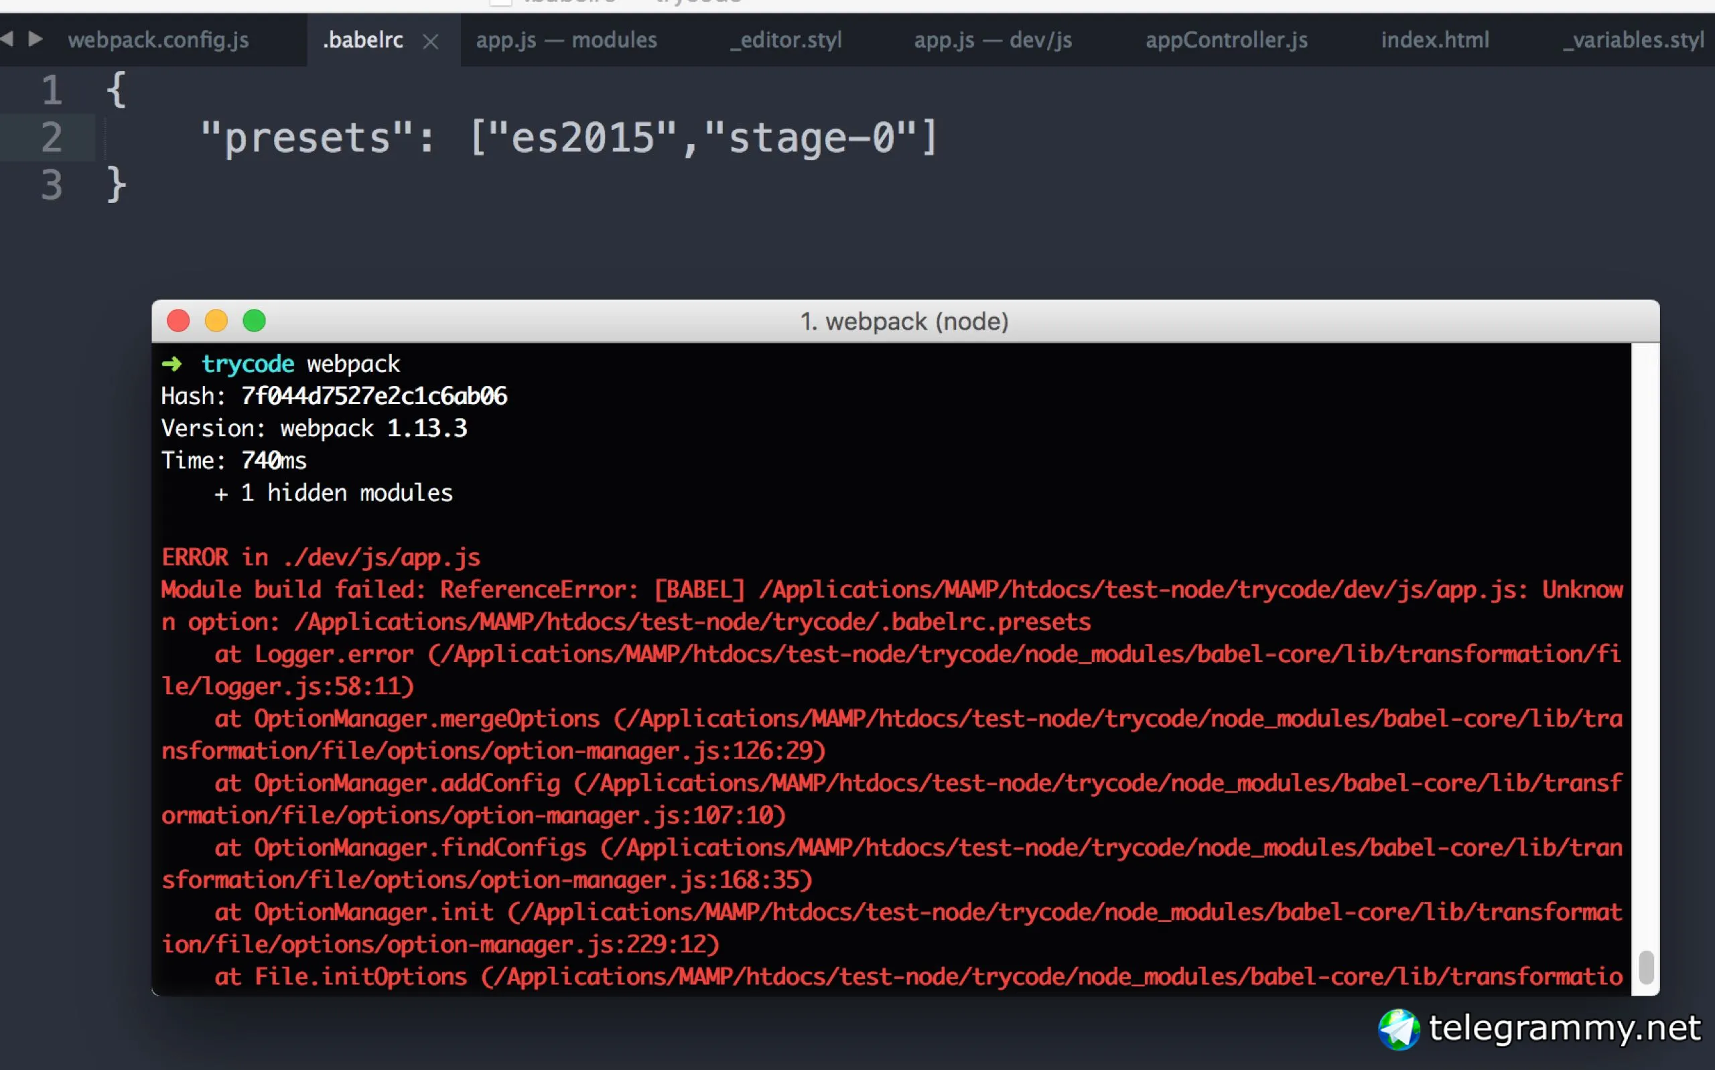1715x1070 pixels.
Task: Switch to _editor.styl tab
Action: [785, 40]
